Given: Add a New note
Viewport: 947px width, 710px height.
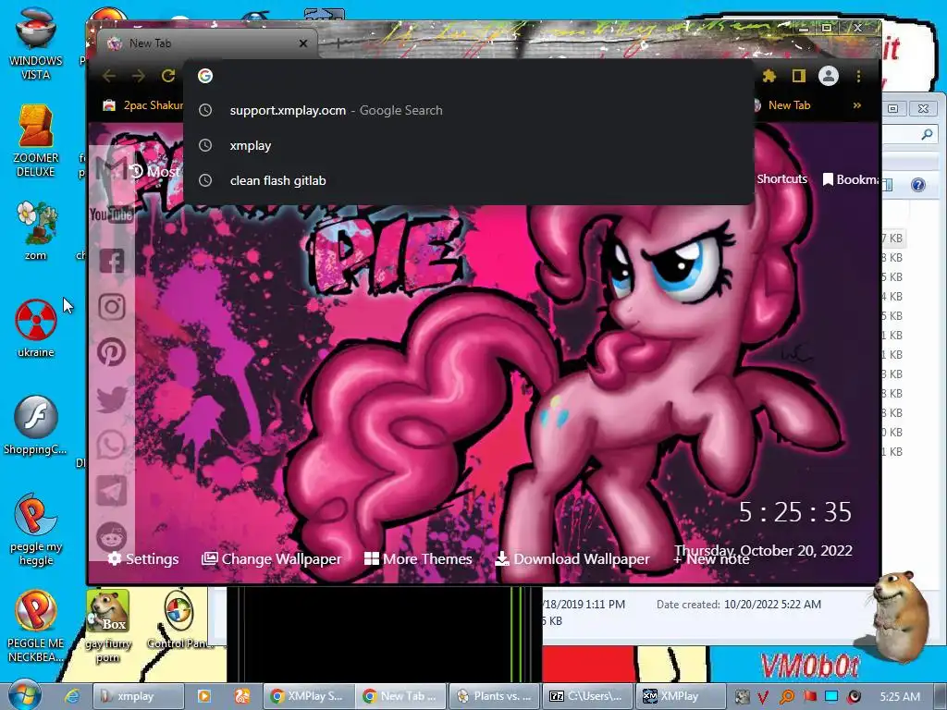Looking at the screenshot, I should click(x=711, y=559).
